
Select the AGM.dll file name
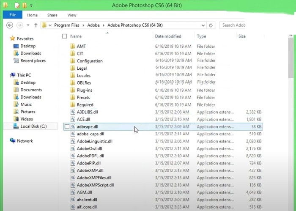[85, 192]
